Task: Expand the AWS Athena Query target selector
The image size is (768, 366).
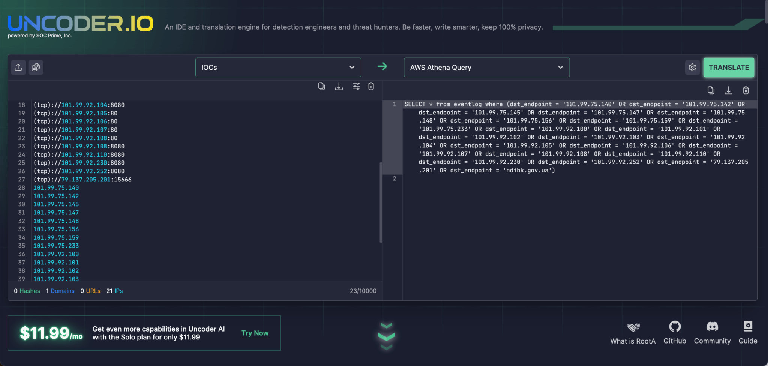Action: point(486,67)
